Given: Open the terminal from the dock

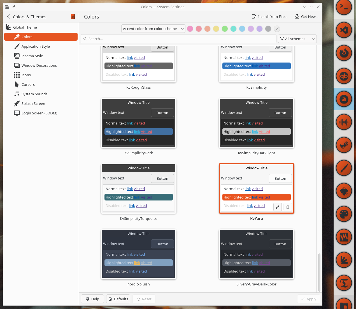Looking at the screenshot, I should coord(344,8).
